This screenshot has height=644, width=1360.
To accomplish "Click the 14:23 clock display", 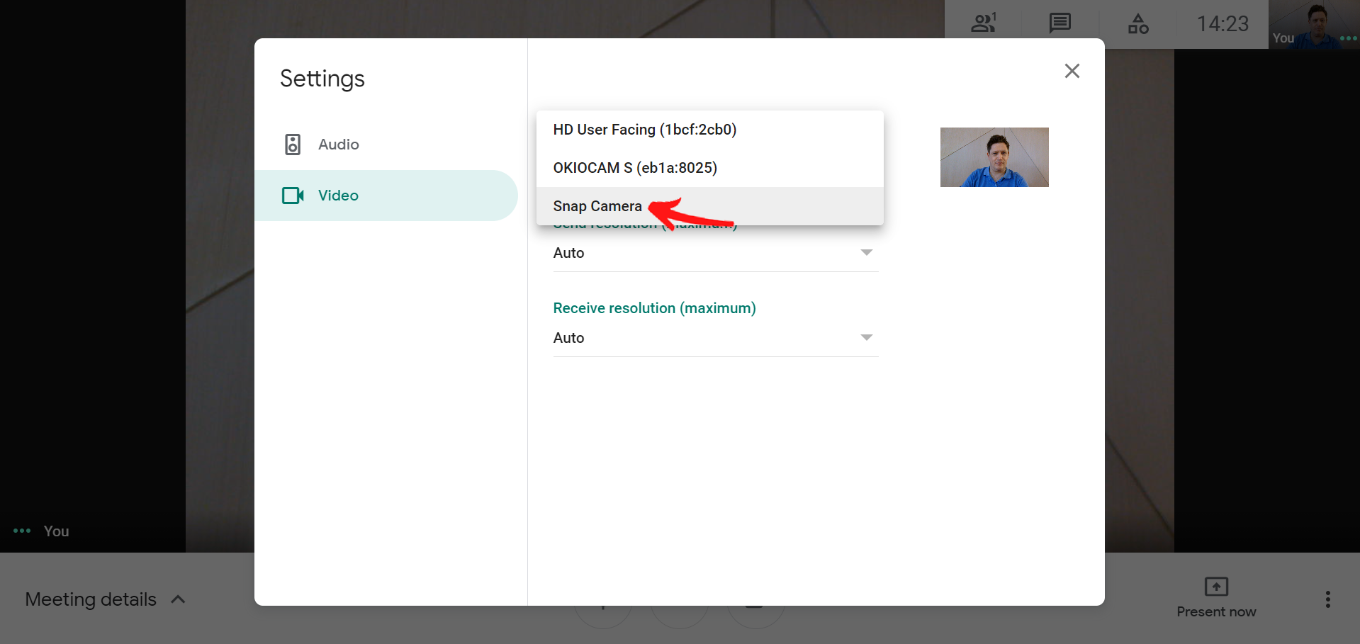I will click(x=1223, y=24).
